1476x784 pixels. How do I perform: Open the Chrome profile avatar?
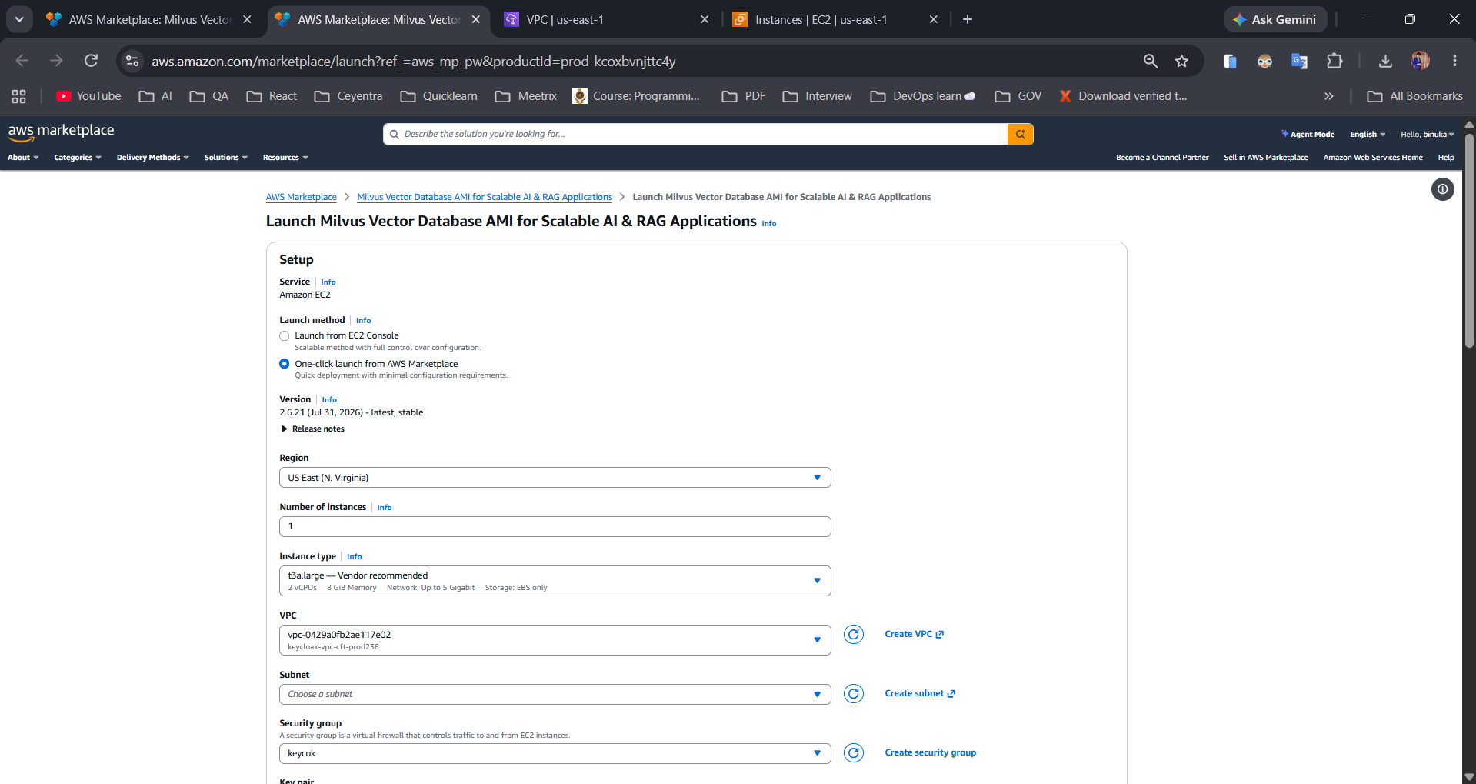(1420, 61)
